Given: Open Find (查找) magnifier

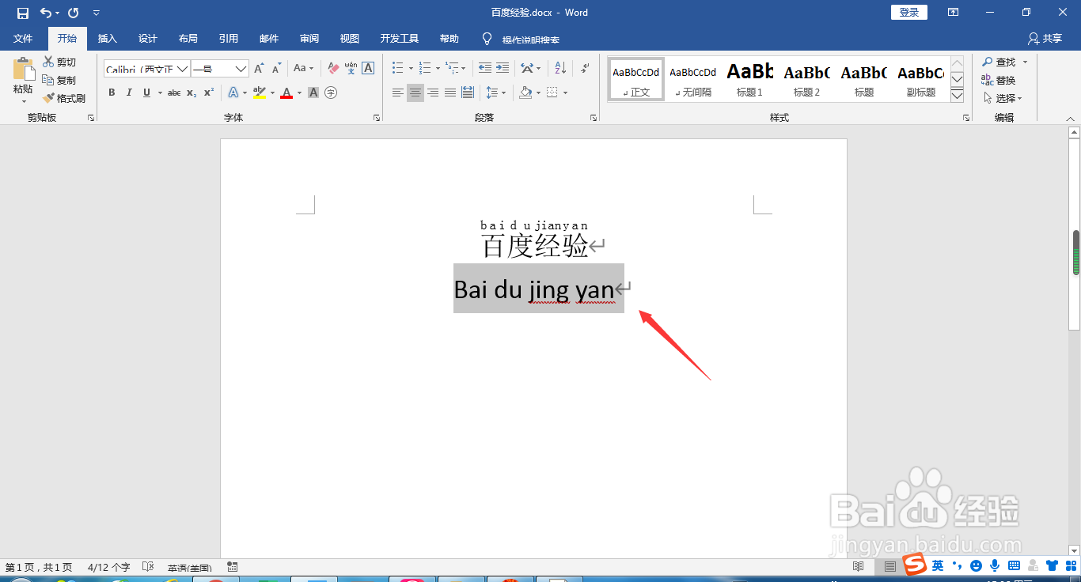Looking at the screenshot, I should tap(999, 62).
